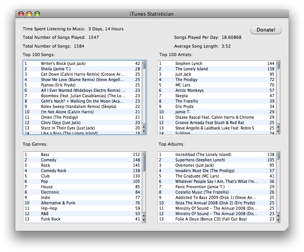Click the Donate! button

coord(266,30)
